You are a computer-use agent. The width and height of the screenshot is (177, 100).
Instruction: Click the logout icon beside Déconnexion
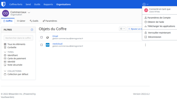coord(146,37)
